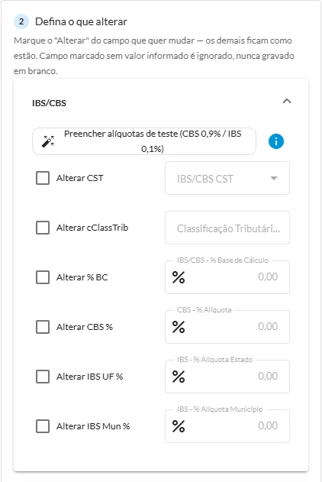Toggle the Alterar CBS % checkbox
Image resolution: width=322 pixels, height=482 pixels.
[x=43, y=327]
